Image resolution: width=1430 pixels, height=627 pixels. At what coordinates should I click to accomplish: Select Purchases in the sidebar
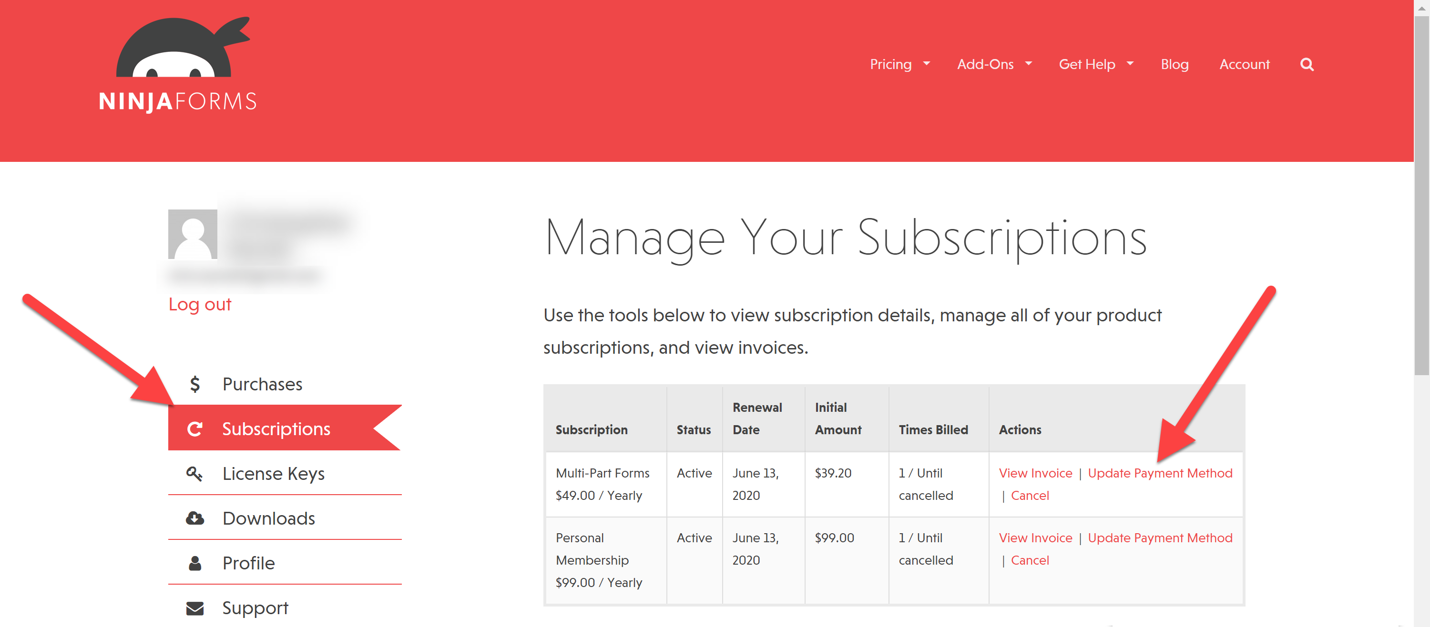coord(285,384)
